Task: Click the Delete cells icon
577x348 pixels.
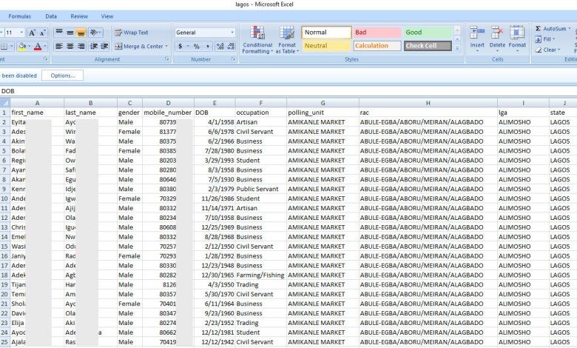Action: (x=497, y=36)
